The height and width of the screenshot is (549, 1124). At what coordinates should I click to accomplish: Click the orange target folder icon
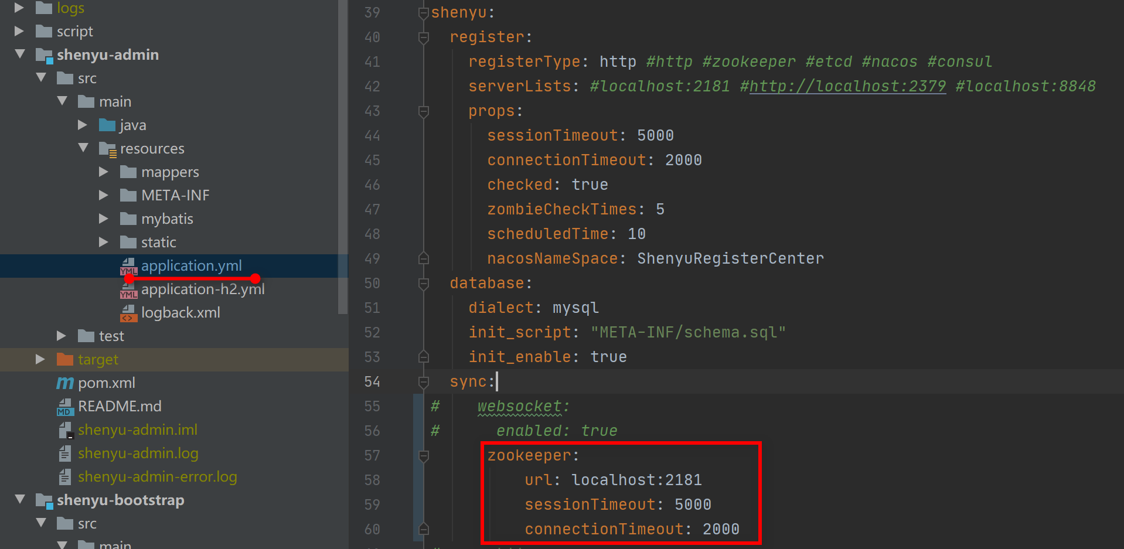[x=65, y=360]
